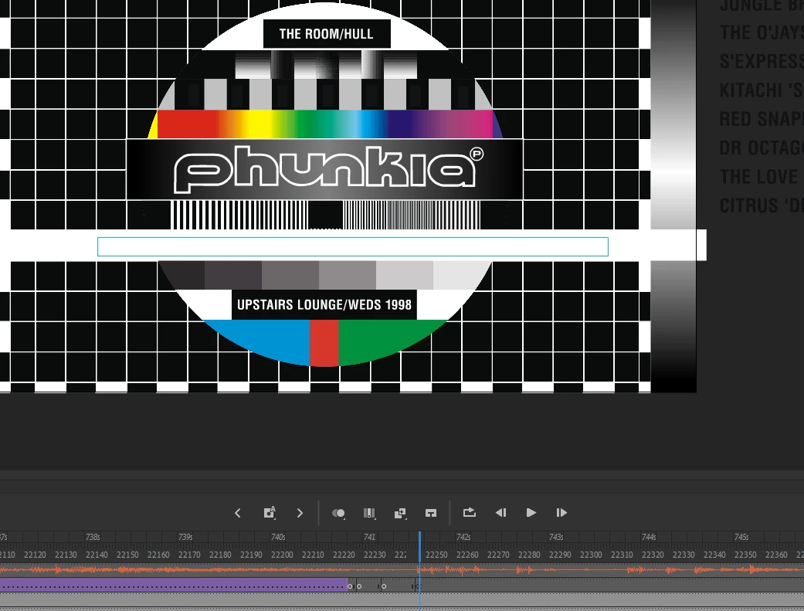Jump to frame 22150 on the ruler
This screenshot has height=611, width=804.
click(x=127, y=555)
